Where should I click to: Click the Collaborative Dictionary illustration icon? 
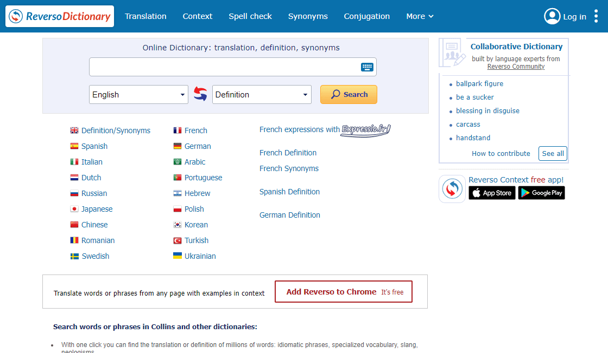click(453, 53)
